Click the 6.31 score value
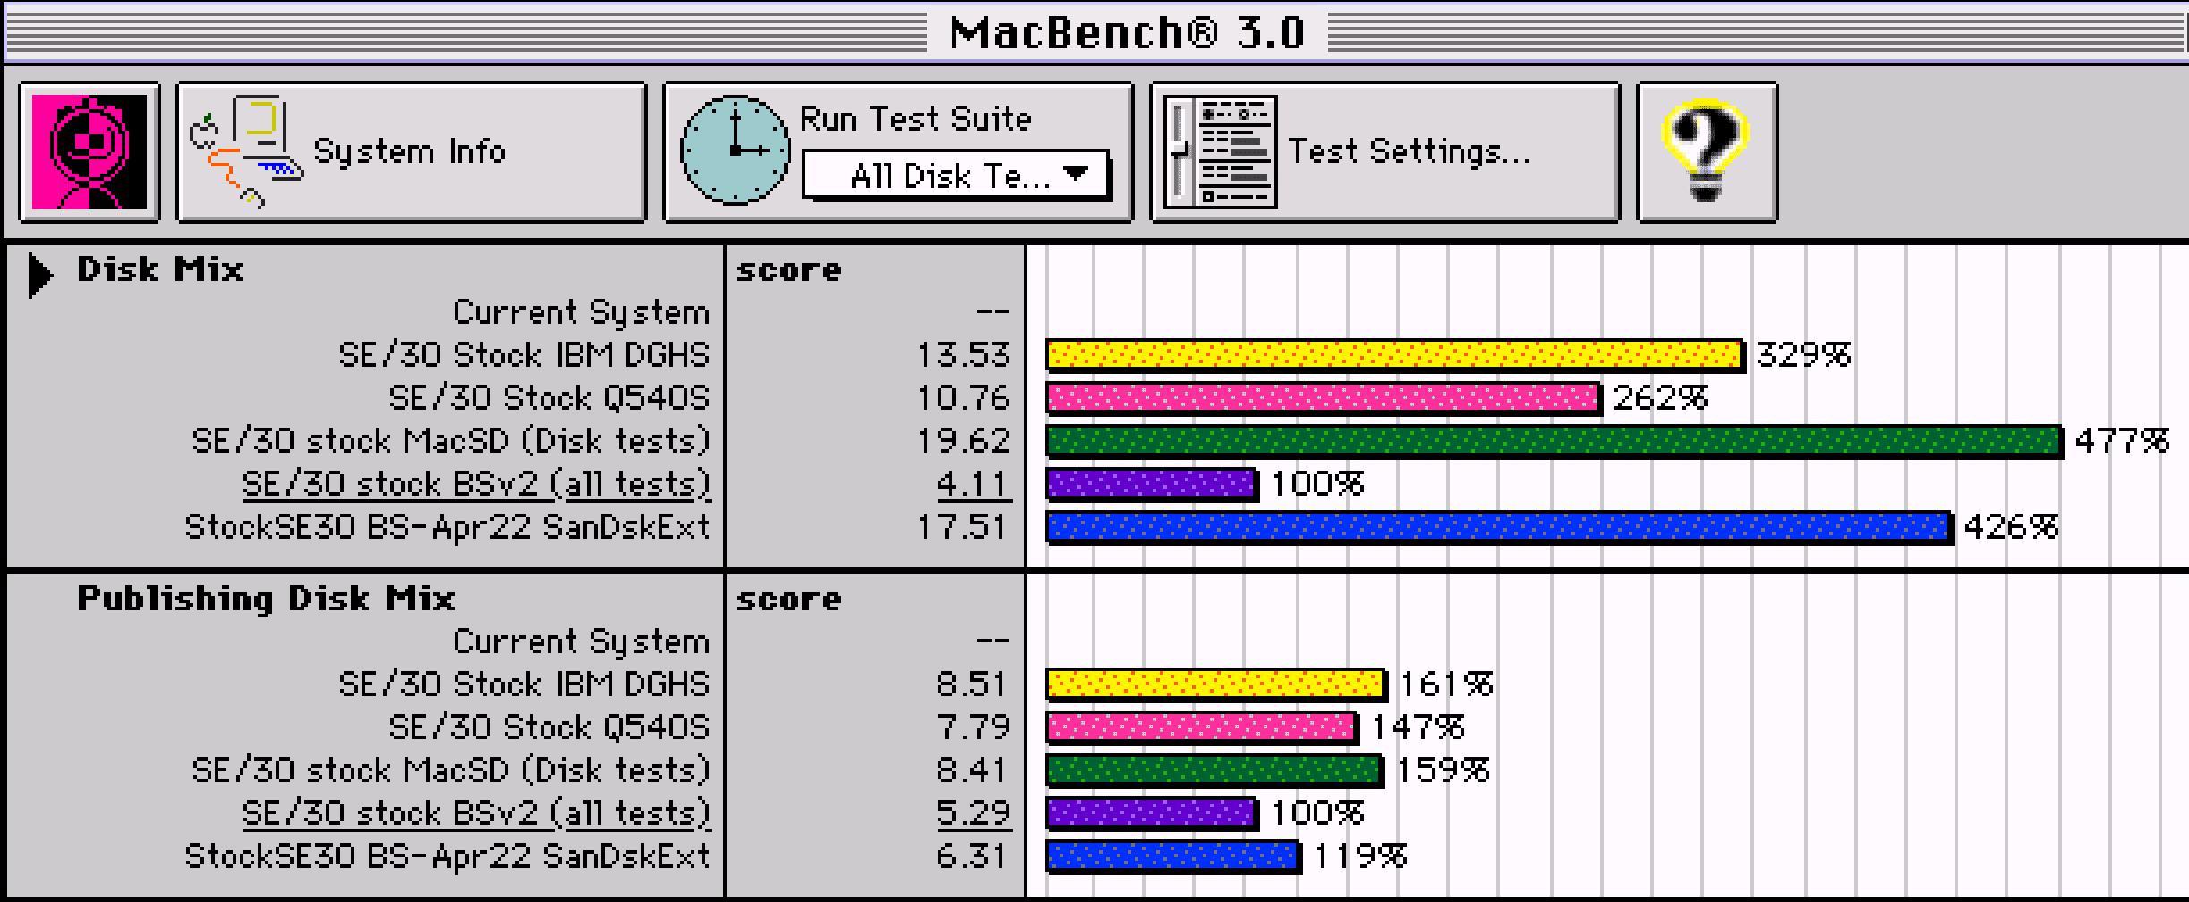 pos(973,855)
